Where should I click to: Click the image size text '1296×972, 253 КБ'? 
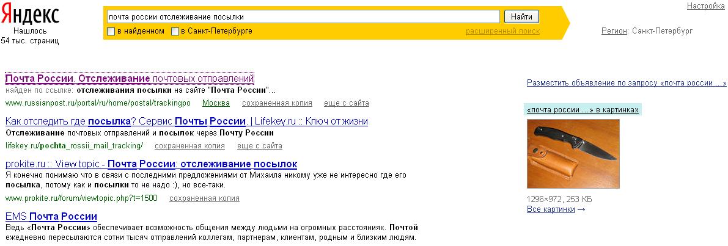[x=559, y=200]
